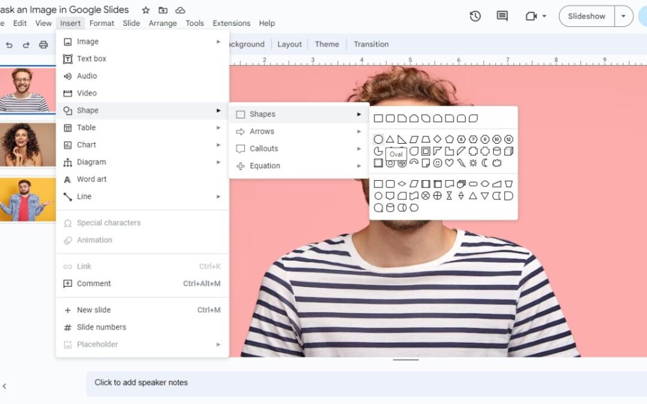
Task: Click the Redo icon
Action: pos(25,44)
